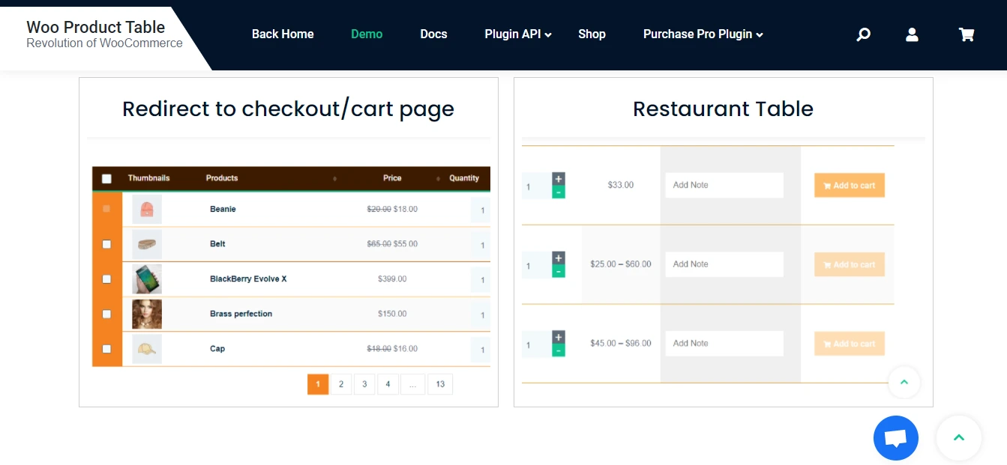Go to the Docs menu item
This screenshot has height=465, width=1007.
[x=433, y=34]
